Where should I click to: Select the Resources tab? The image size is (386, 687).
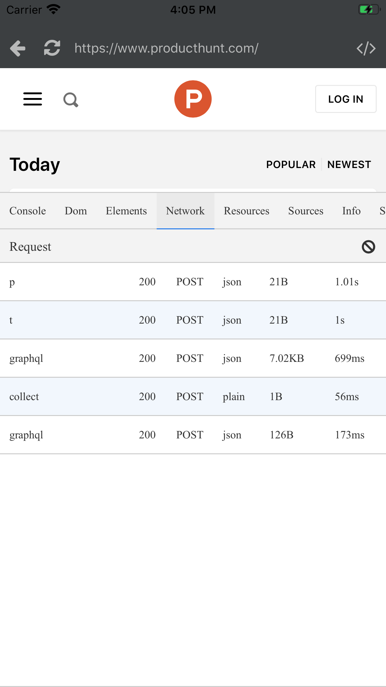point(246,211)
